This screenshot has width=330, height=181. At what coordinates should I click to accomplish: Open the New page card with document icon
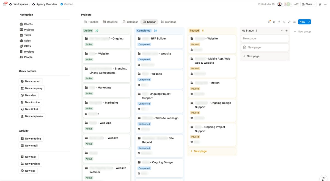pyautogui.click(x=265, y=47)
